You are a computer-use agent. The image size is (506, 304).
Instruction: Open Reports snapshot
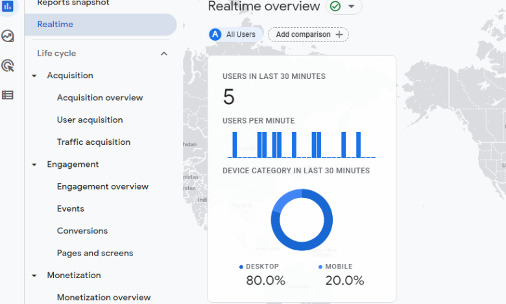73,3
